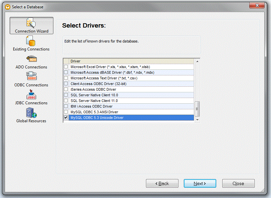Viewport: 271px width, 198px height.
Task: Click the driver list scroll down arrow
Action: pos(197,120)
